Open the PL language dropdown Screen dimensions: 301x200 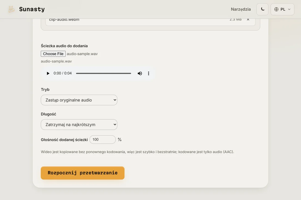[282, 9]
